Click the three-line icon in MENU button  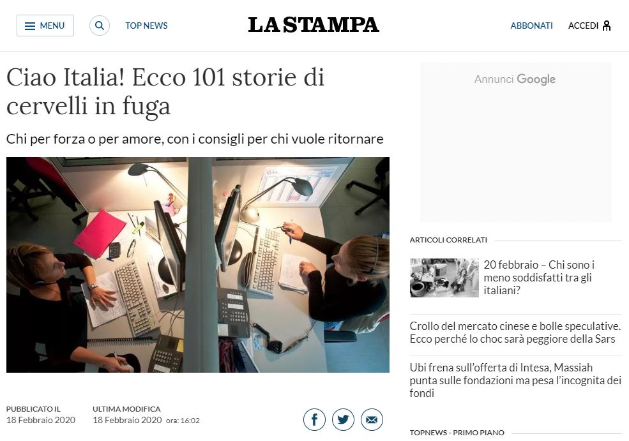click(x=30, y=26)
